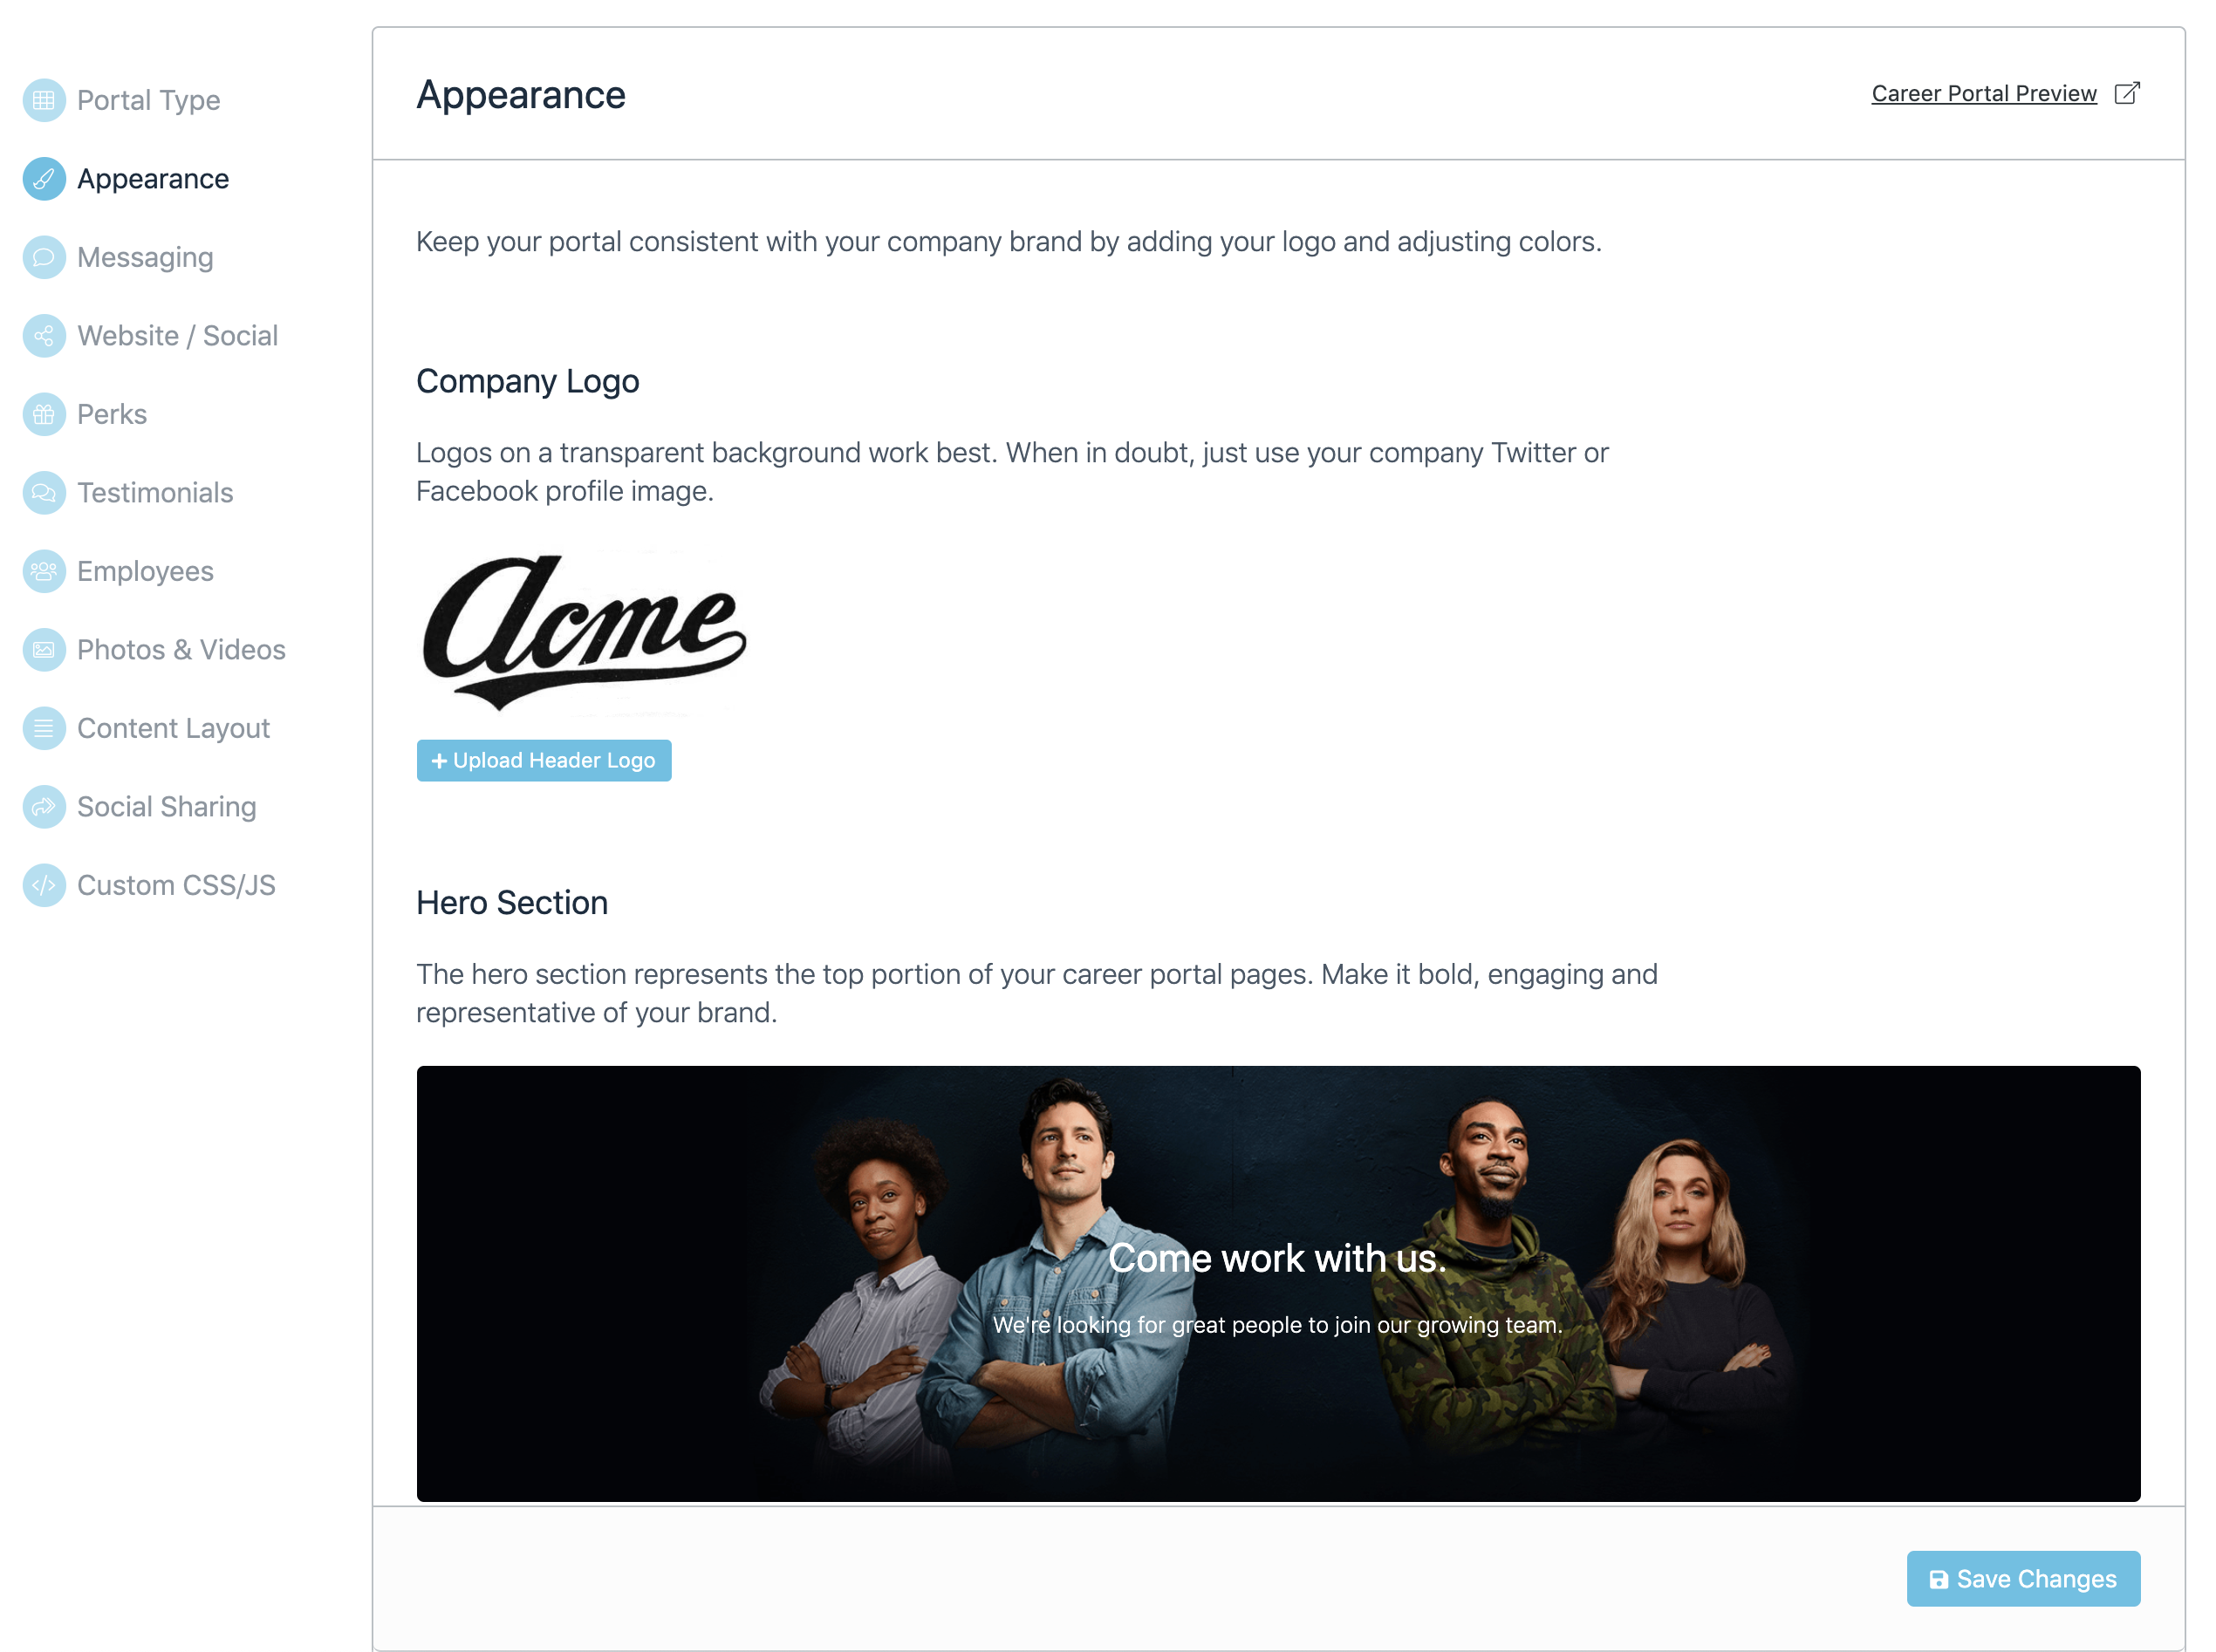Click the external link icon beside Career Portal Preview
Viewport: 2216px width, 1652px height.
tap(2127, 93)
